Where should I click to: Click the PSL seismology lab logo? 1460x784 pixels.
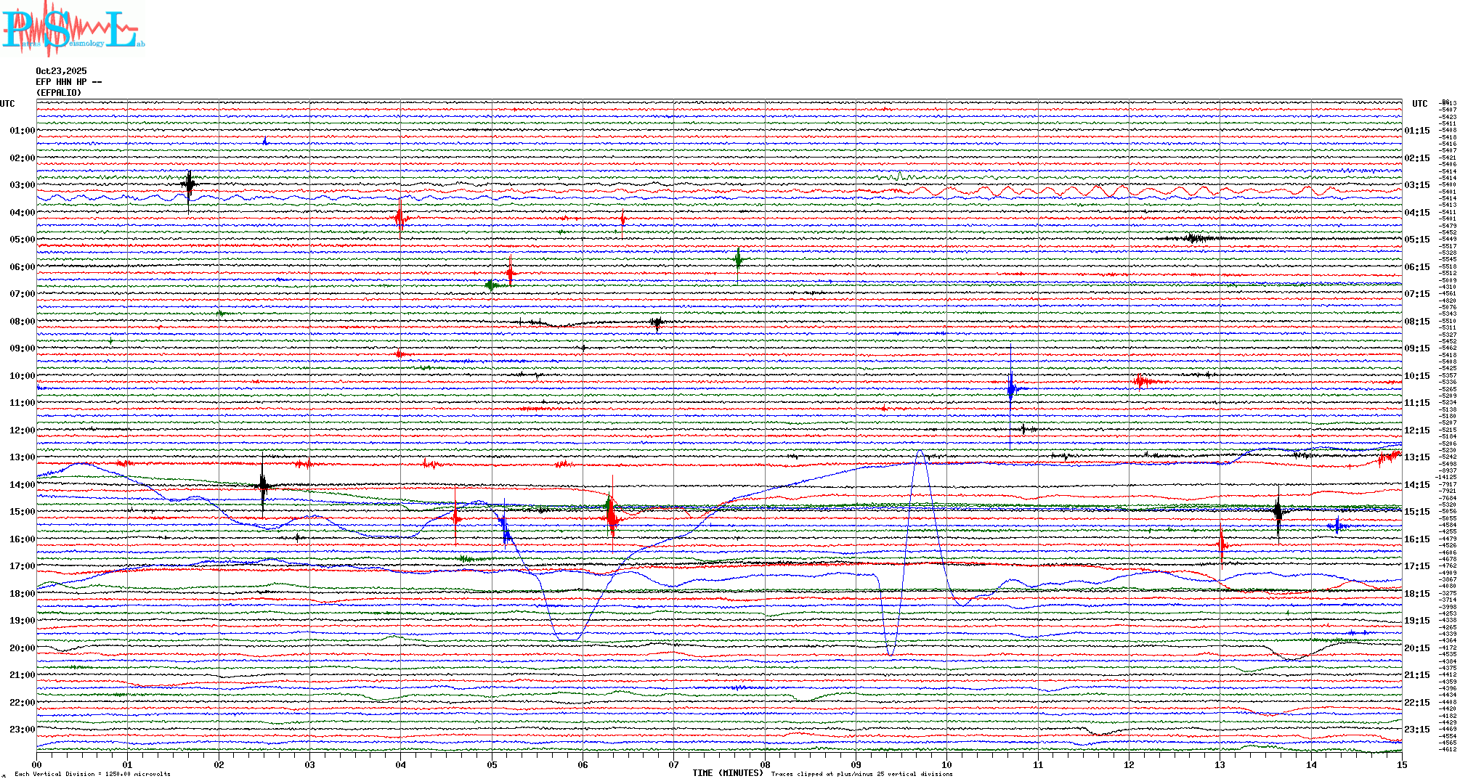click(x=71, y=29)
